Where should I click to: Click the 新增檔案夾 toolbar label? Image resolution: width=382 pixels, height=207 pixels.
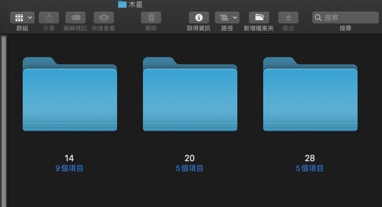(x=259, y=28)
